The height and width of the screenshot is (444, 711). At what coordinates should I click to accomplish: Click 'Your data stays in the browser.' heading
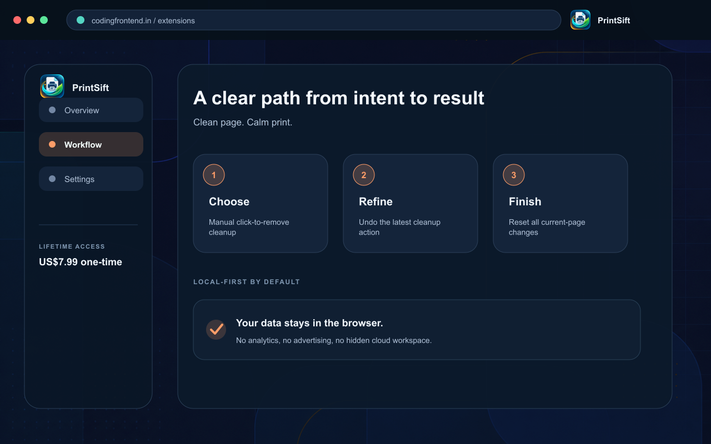coord(309,323)
